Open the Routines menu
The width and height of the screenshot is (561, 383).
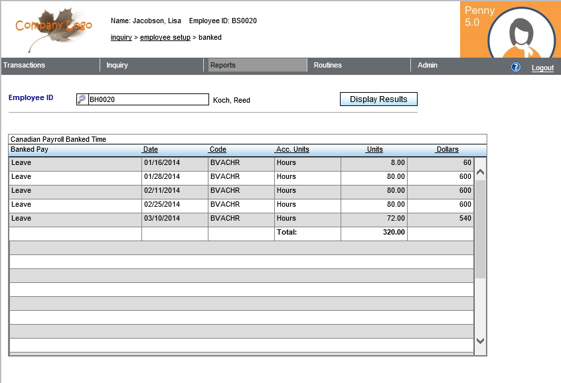click(x=328, y=65)
